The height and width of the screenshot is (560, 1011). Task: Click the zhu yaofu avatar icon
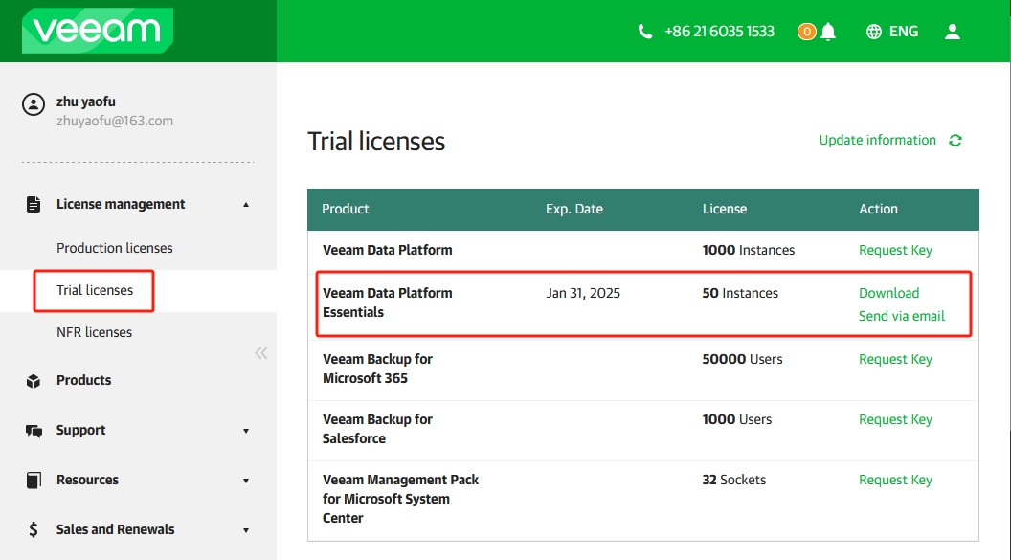(34, 104)
